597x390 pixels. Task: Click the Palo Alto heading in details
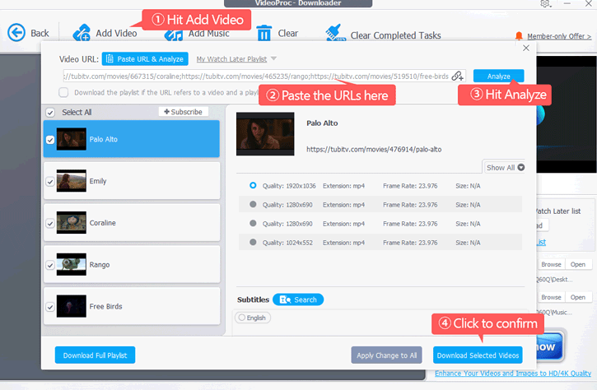[x=322, y=123]
